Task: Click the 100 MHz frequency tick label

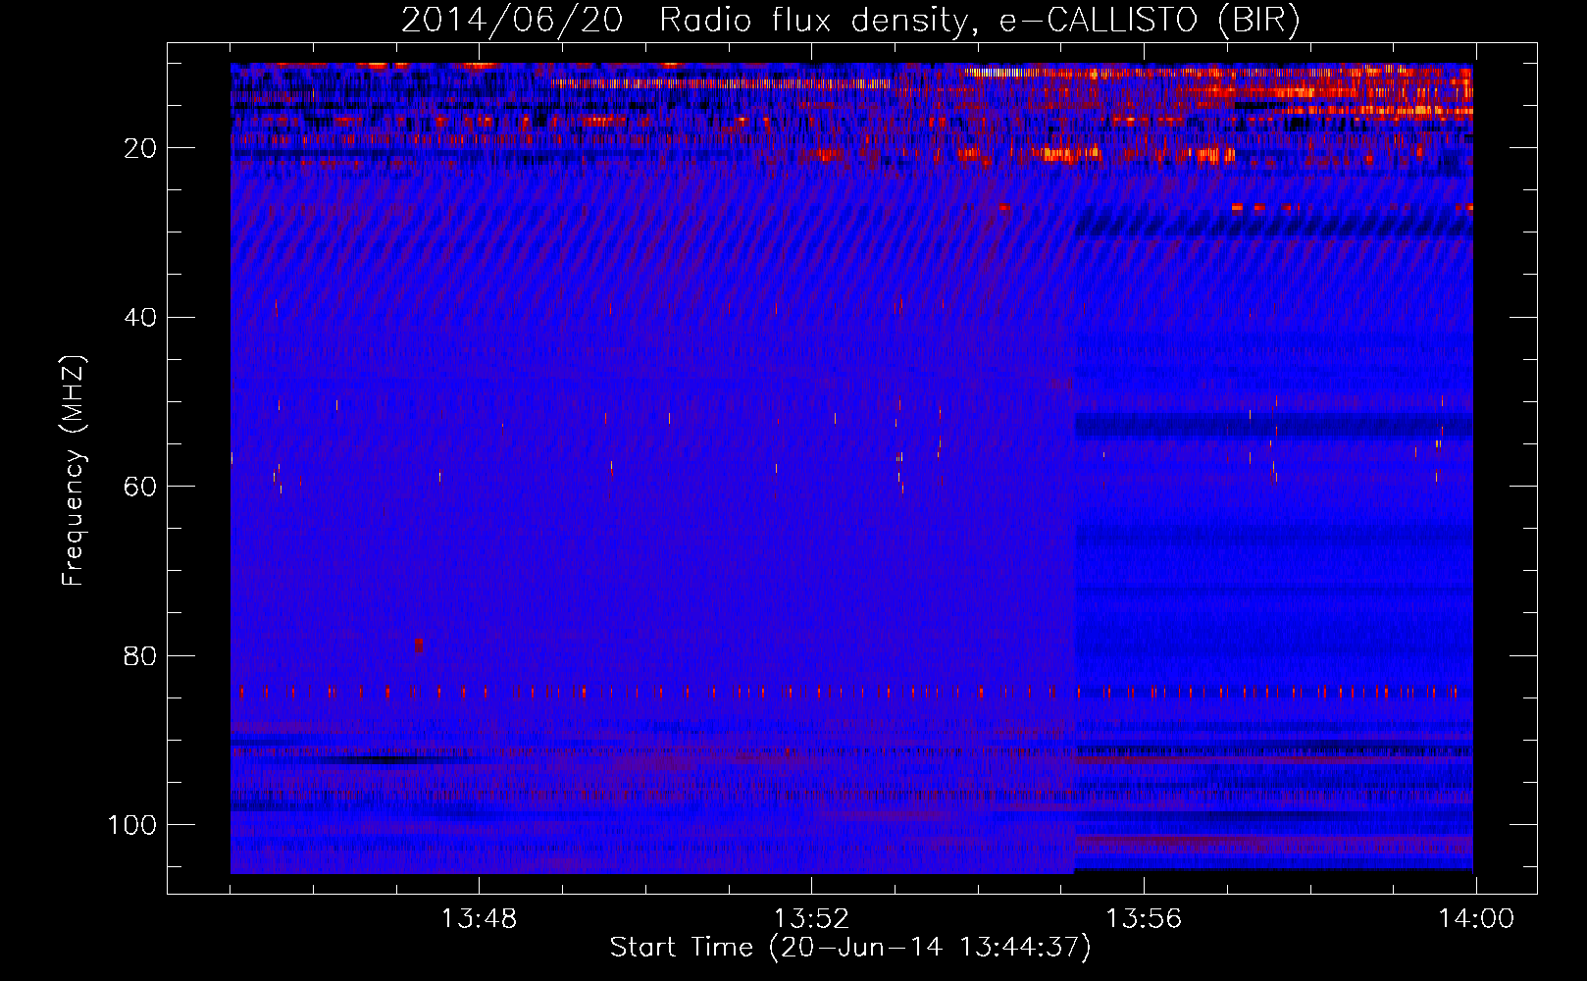Action: click(132, 825)
